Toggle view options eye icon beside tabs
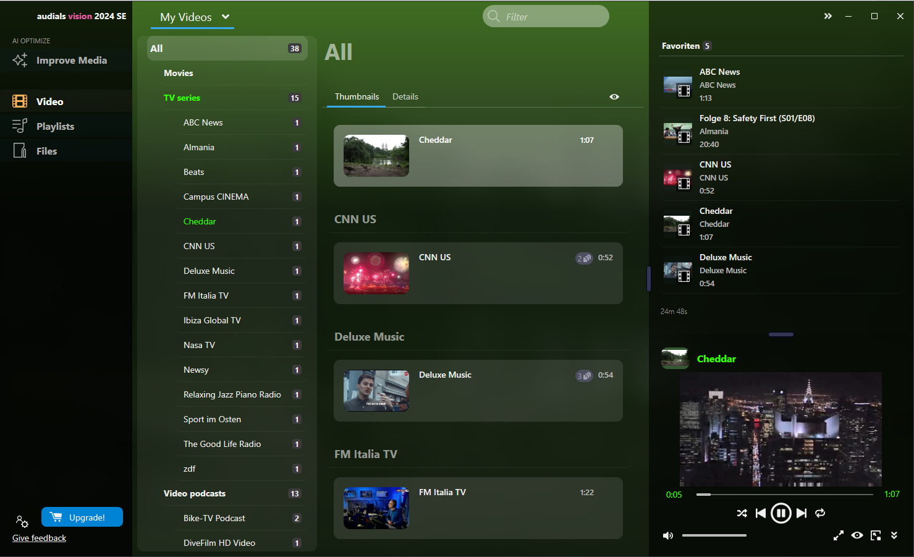The height and width of the screenshot is (557, 914). 614,97
